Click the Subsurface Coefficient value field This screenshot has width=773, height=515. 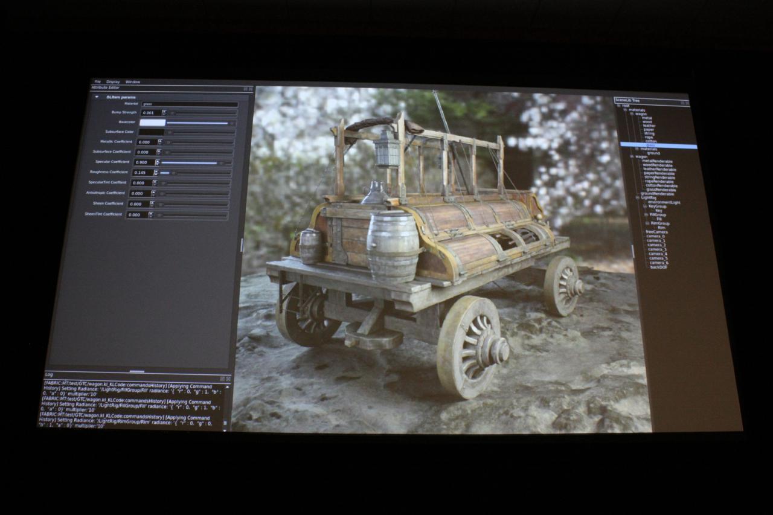tap(146, 152)
